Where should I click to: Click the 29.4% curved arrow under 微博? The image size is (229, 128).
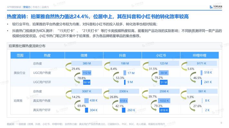(x=68, y=67)
